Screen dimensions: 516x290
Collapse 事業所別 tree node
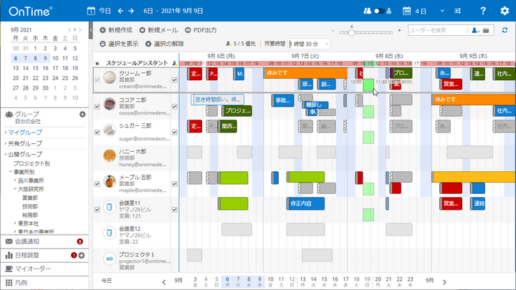coord(11,172)
